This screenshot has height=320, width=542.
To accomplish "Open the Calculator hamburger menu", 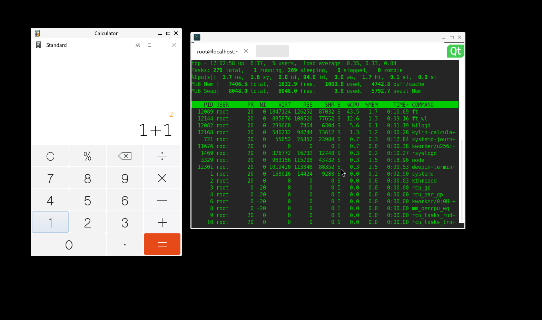I will (149, 45).
